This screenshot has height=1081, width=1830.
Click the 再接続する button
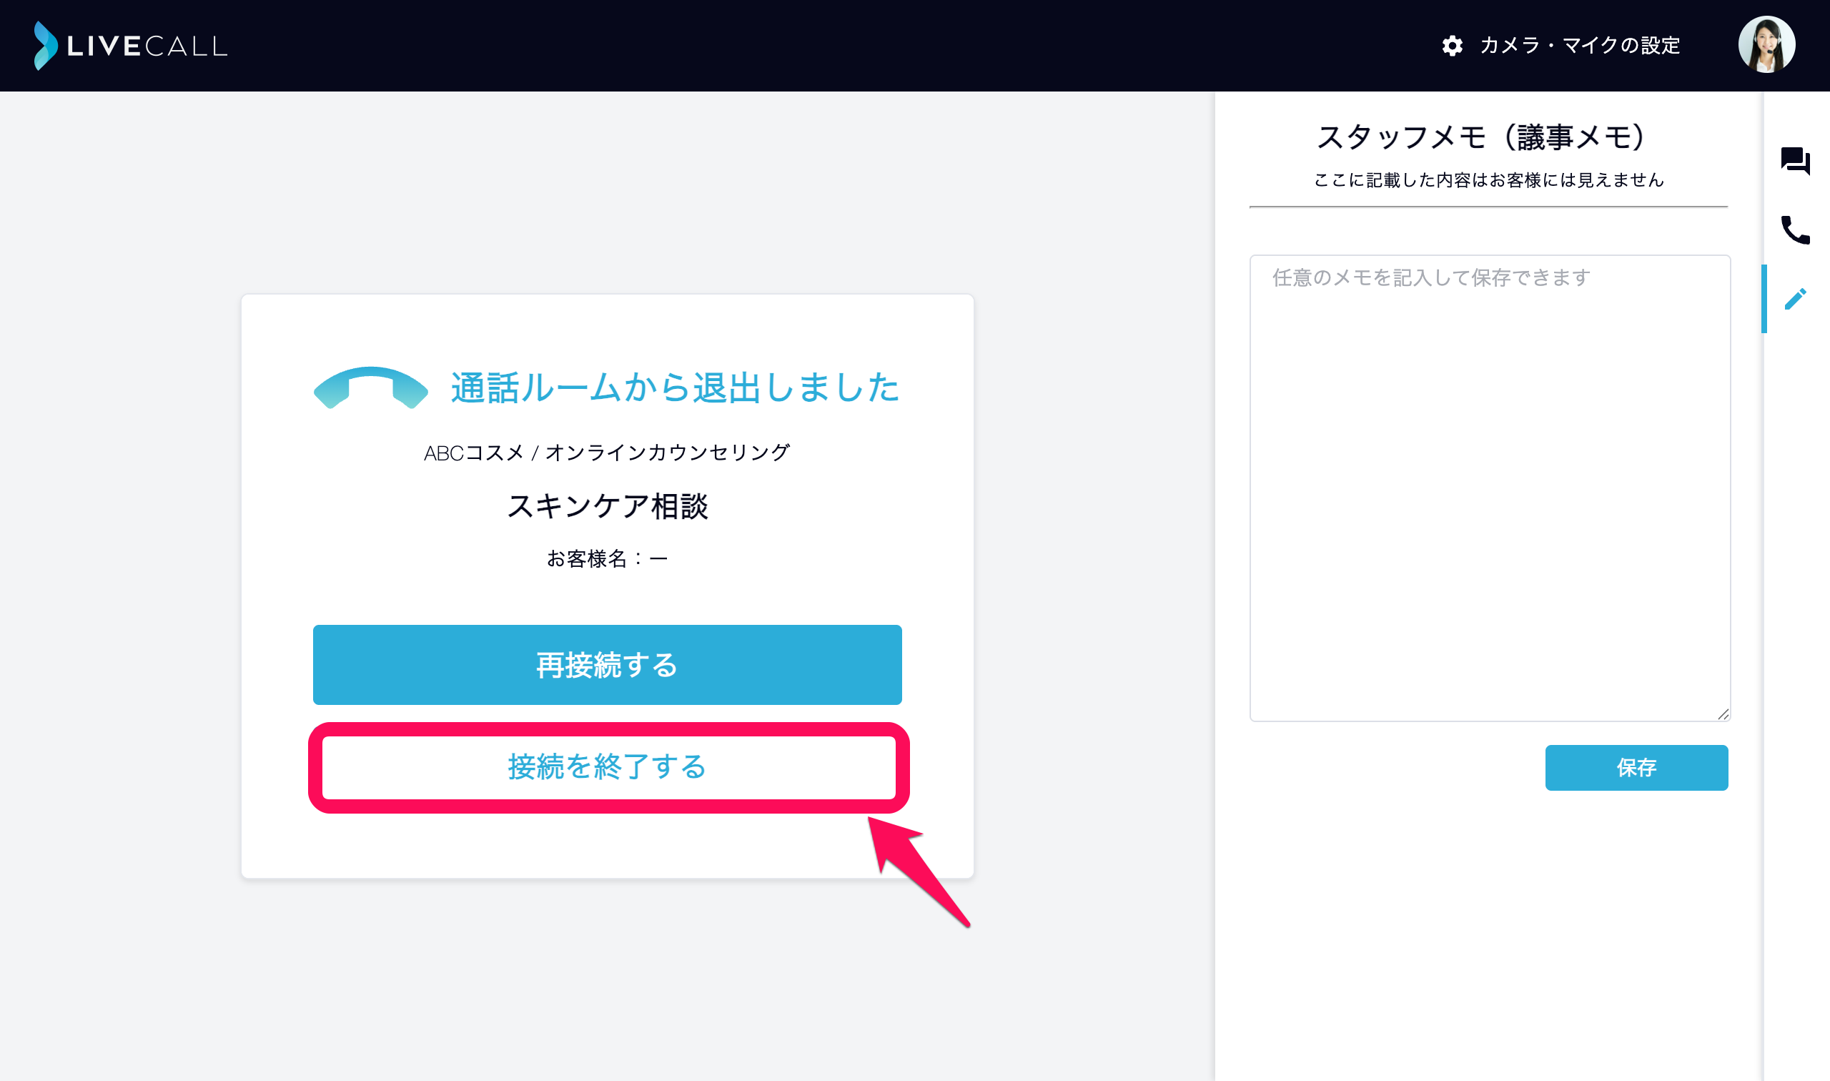608,664
